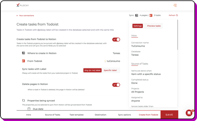Click the Create tasks from Todoist heading
This screenshot has width=197, height=121.
[37, 24]
